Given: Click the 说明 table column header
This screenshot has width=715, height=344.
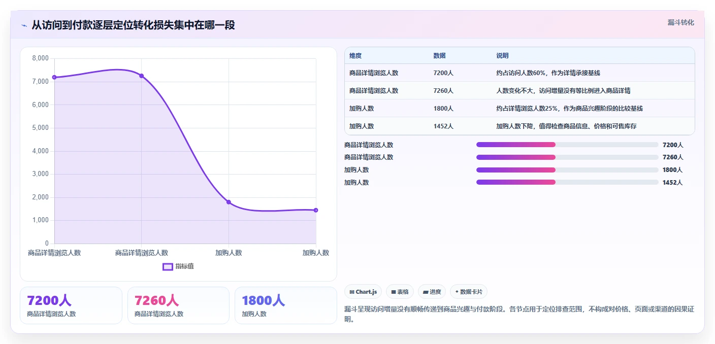Looking at the screenshot, I should (x=502, y=56).
